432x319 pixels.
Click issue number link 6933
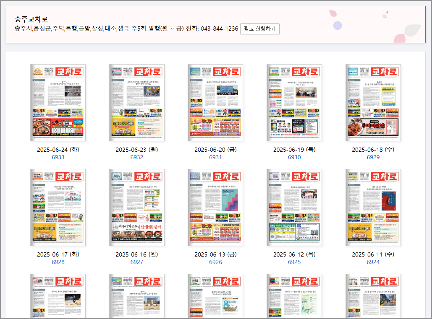pyautogui.click(x=58, y=157)
